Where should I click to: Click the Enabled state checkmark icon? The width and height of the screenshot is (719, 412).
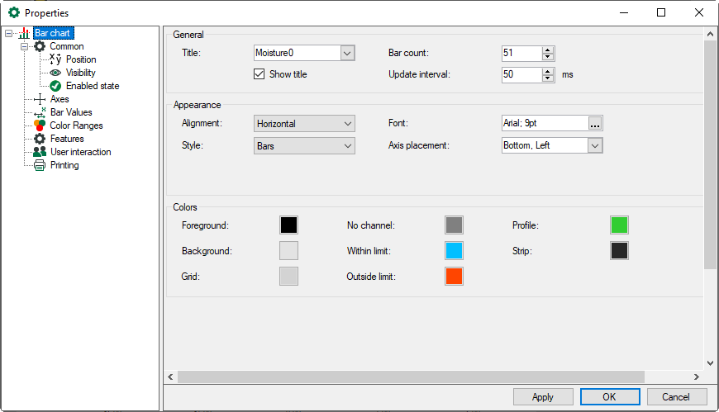coord(55,86)
